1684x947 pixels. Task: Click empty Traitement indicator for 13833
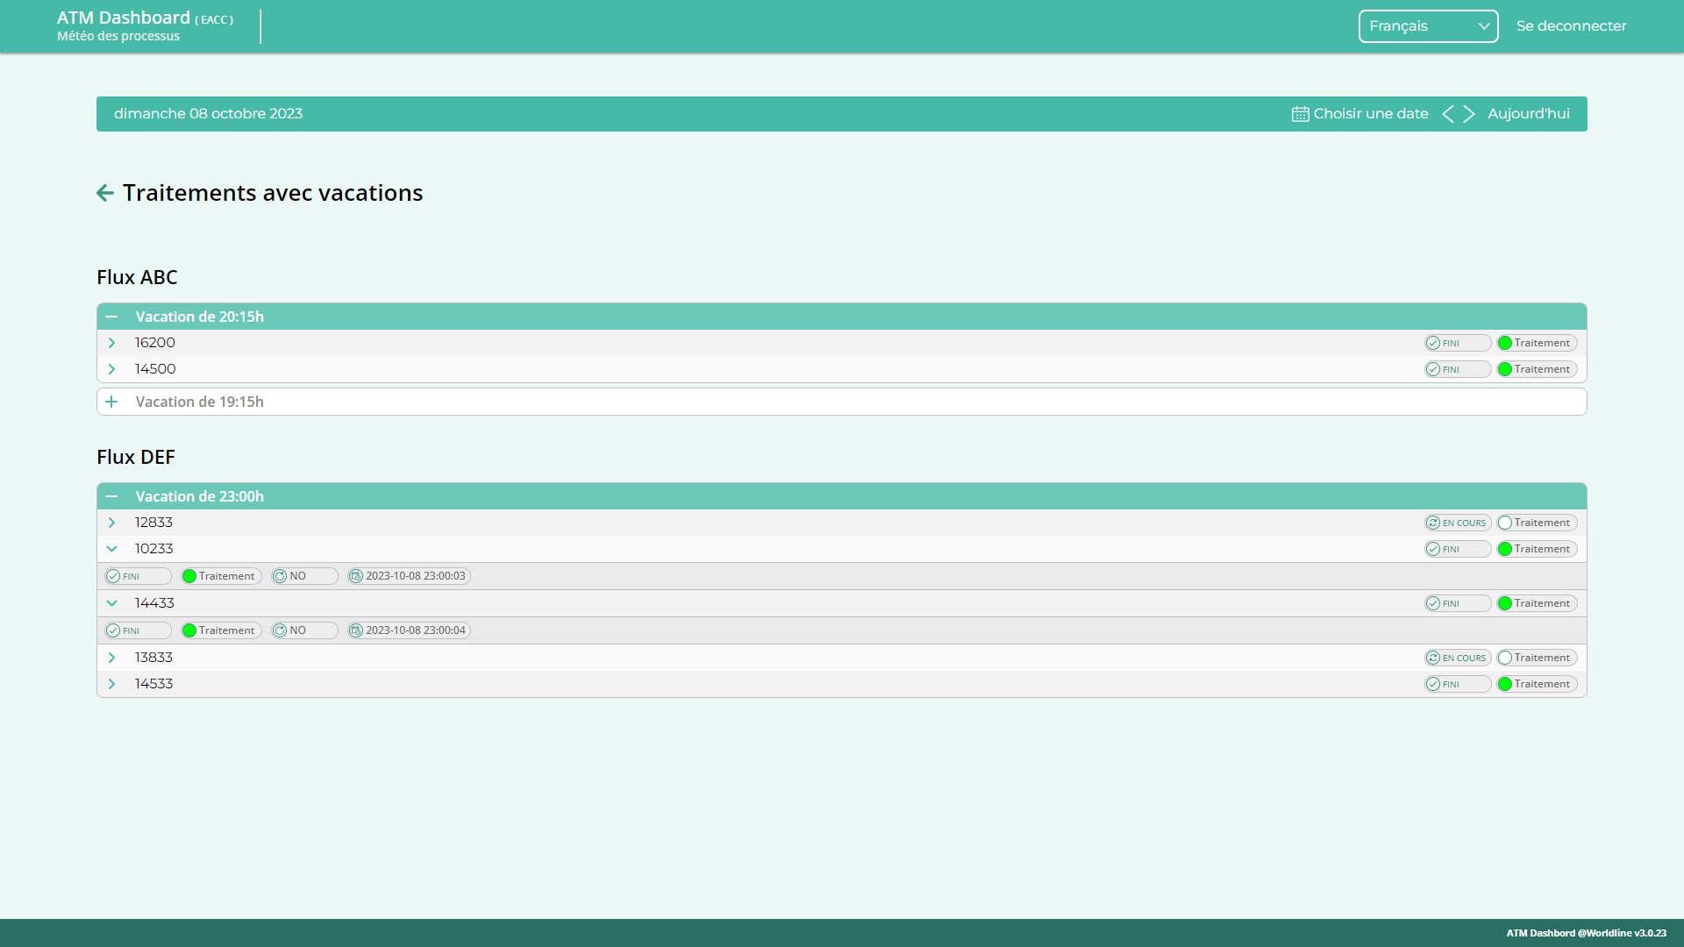point(1537,658)
